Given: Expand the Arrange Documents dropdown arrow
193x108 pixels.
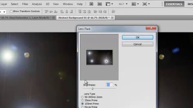Looking at the screenshot, I should tap(138, 4).
